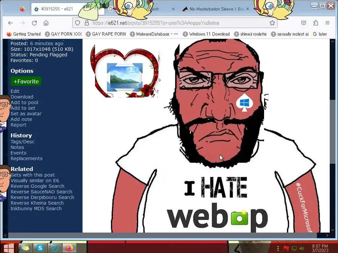Open tracking protection shield icon
This screenshot has width=338, height=253.
[x=78, y=23]
